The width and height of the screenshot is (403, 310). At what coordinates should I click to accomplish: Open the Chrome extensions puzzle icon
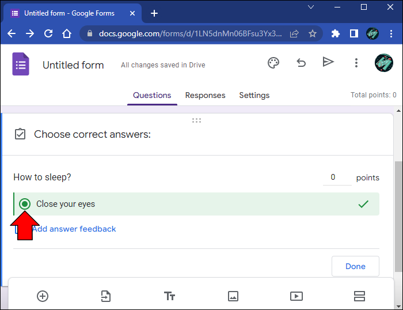click(336, 33)
